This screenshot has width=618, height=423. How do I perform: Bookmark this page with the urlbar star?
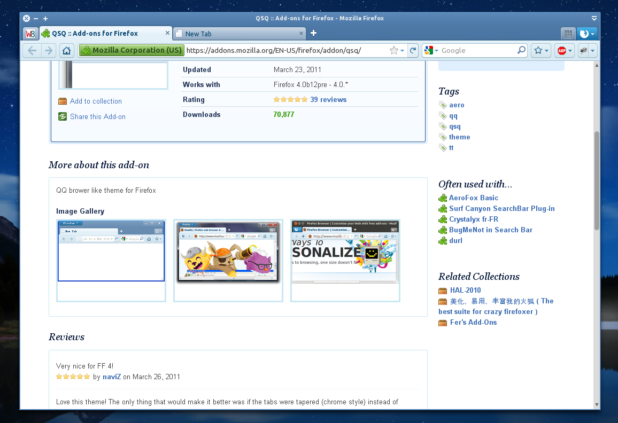[393, 50]
